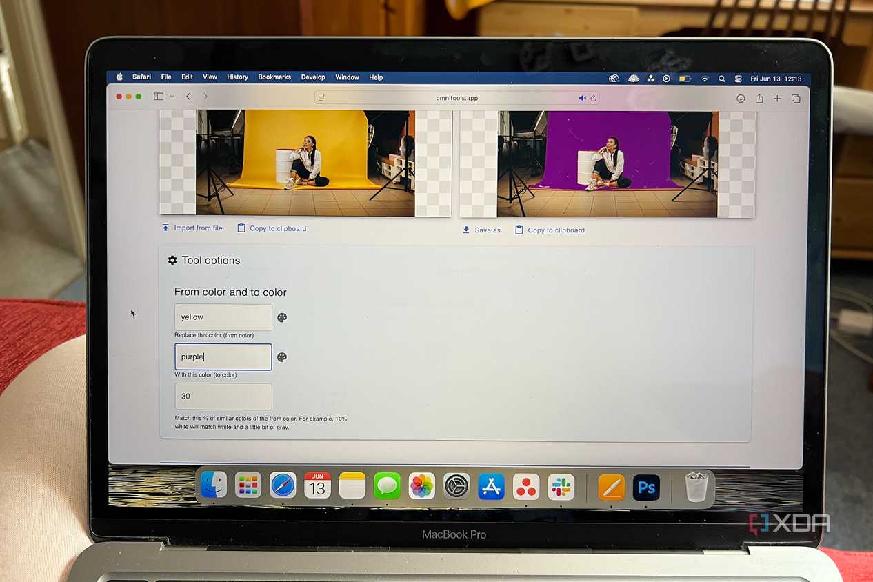Select the yellow-backdrop input image
The height and width of the screenshot is (582, 873).
[x=305, y=163]
